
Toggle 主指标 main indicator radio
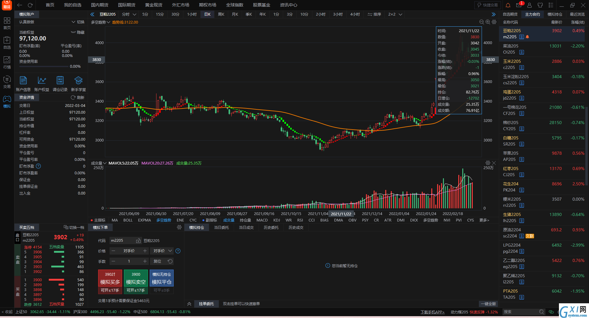tap(98, 220)
